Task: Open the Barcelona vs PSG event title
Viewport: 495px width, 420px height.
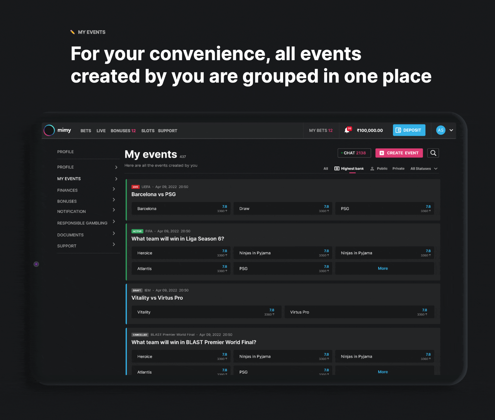Action: tap(154, 194)
